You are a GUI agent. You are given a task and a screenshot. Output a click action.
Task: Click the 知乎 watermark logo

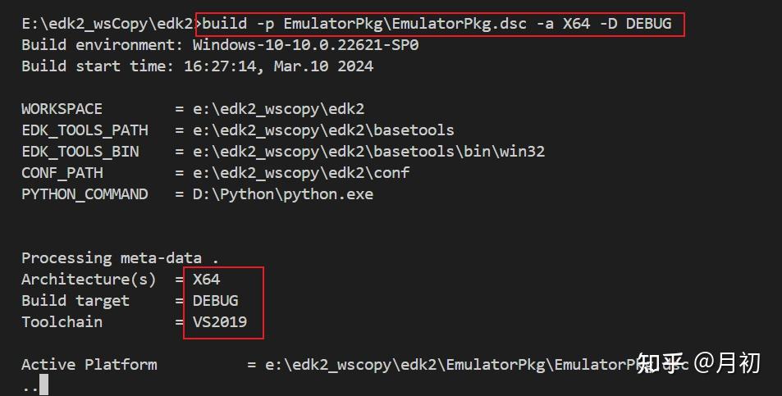(661, 363)
